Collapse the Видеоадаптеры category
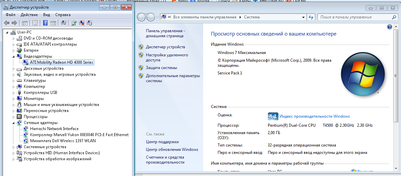The image size is (401, 176). click(14, 56)
